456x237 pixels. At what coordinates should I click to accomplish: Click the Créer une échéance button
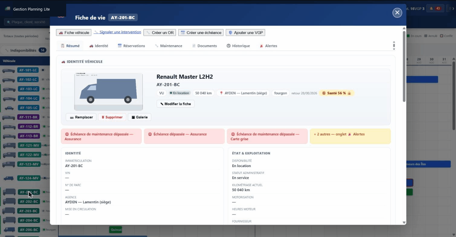[x=201, y=33]
